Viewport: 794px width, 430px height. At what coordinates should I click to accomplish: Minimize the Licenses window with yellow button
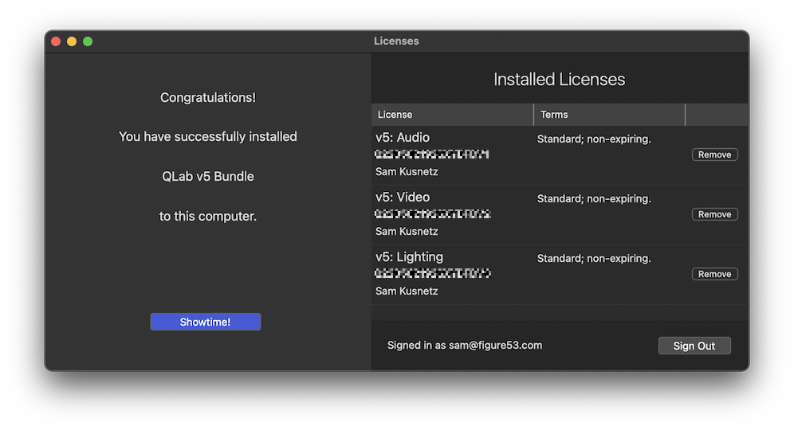click(x=72, y=41)
